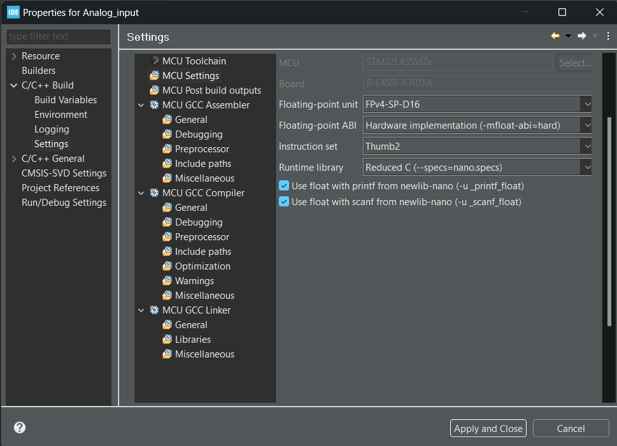Select the Environment item under C/C++ Build

coord(60,115)
